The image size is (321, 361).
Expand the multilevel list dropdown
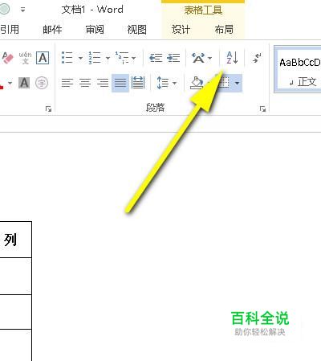coord(134,58)
